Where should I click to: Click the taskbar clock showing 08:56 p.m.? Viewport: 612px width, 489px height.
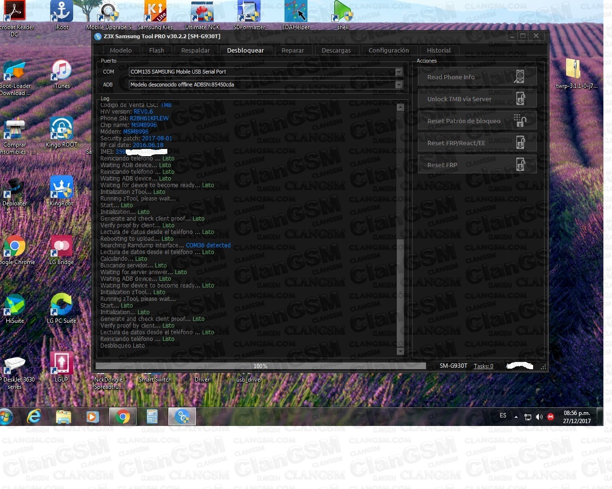click(x=577, y=417)
